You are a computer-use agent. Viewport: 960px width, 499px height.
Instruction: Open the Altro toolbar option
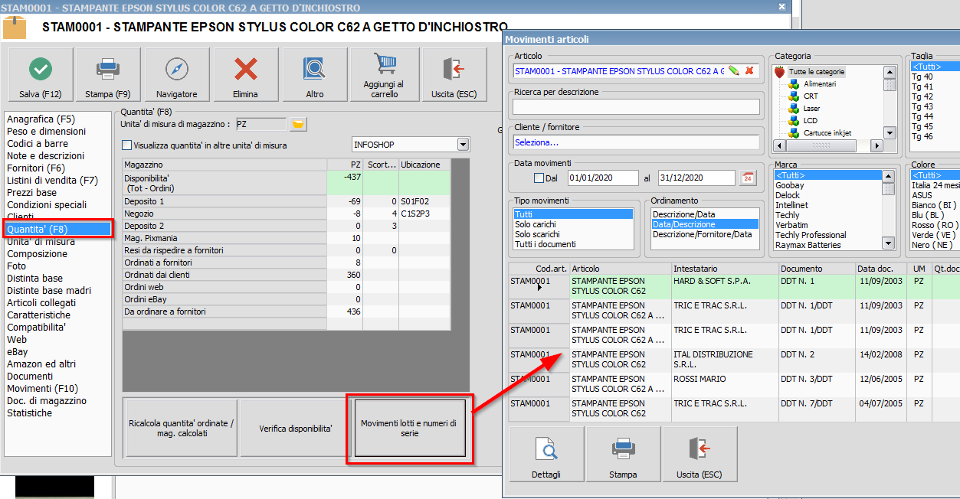[x=314, y=74]
